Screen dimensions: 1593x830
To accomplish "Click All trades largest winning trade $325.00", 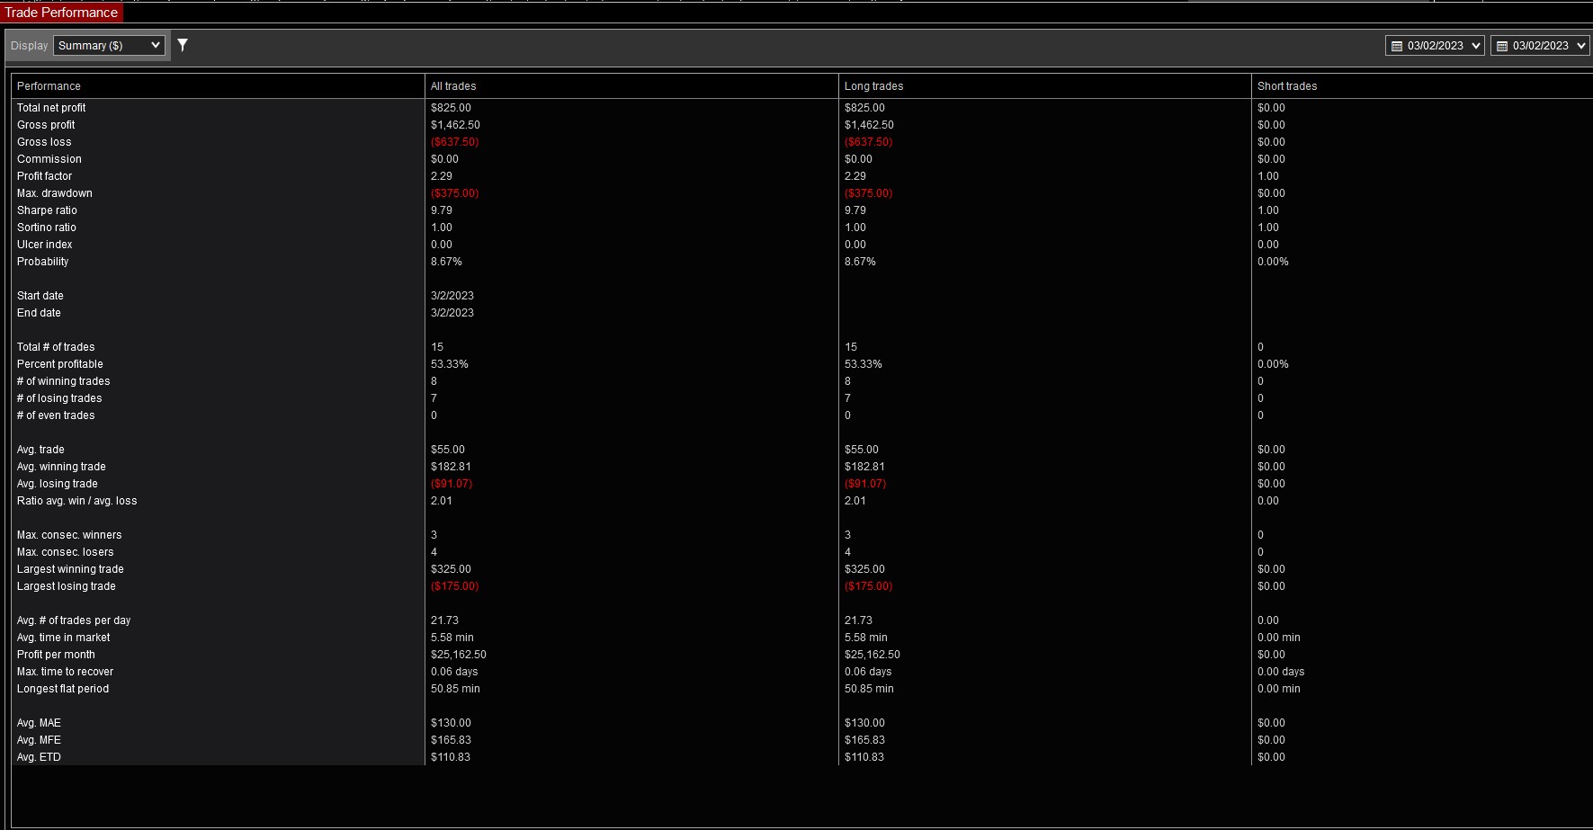I will 451,569.
